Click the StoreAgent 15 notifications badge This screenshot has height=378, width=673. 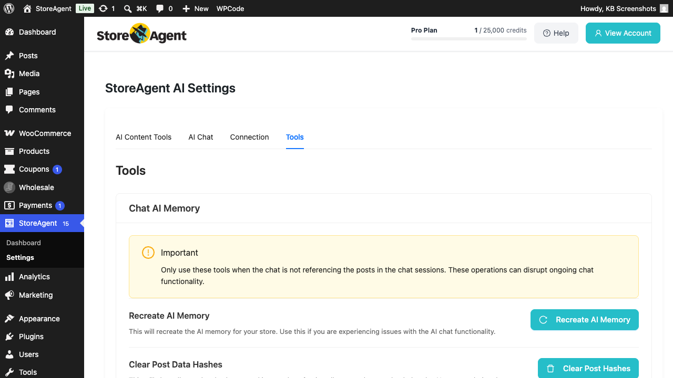66,224
